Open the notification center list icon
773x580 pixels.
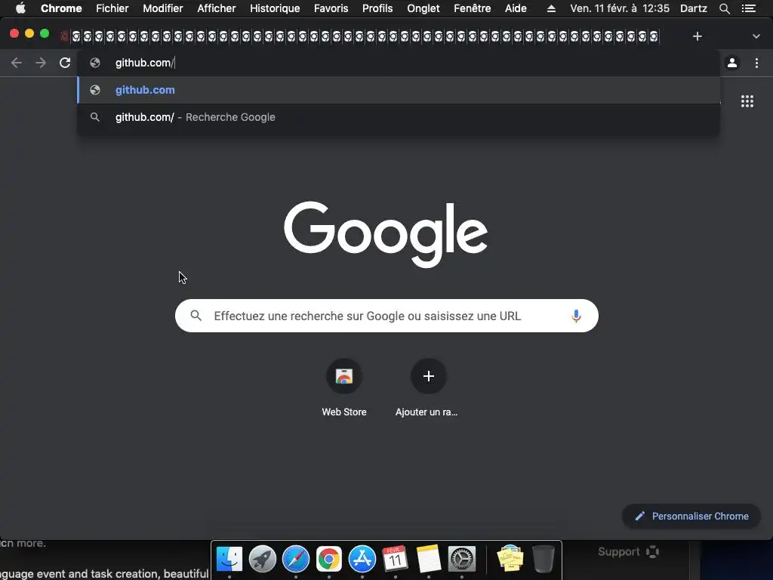[x=749, y=8]
